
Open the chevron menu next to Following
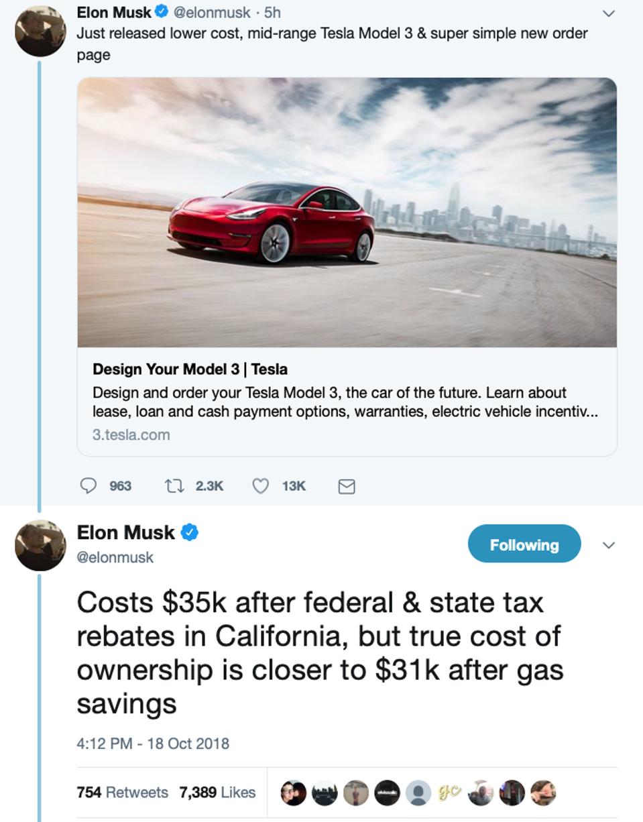coord(609,545)
